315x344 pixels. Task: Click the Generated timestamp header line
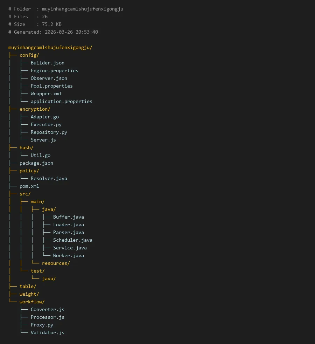[53, 32]
